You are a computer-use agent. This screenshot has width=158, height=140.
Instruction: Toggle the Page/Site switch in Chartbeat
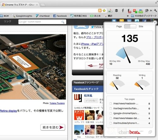point(130,26)
